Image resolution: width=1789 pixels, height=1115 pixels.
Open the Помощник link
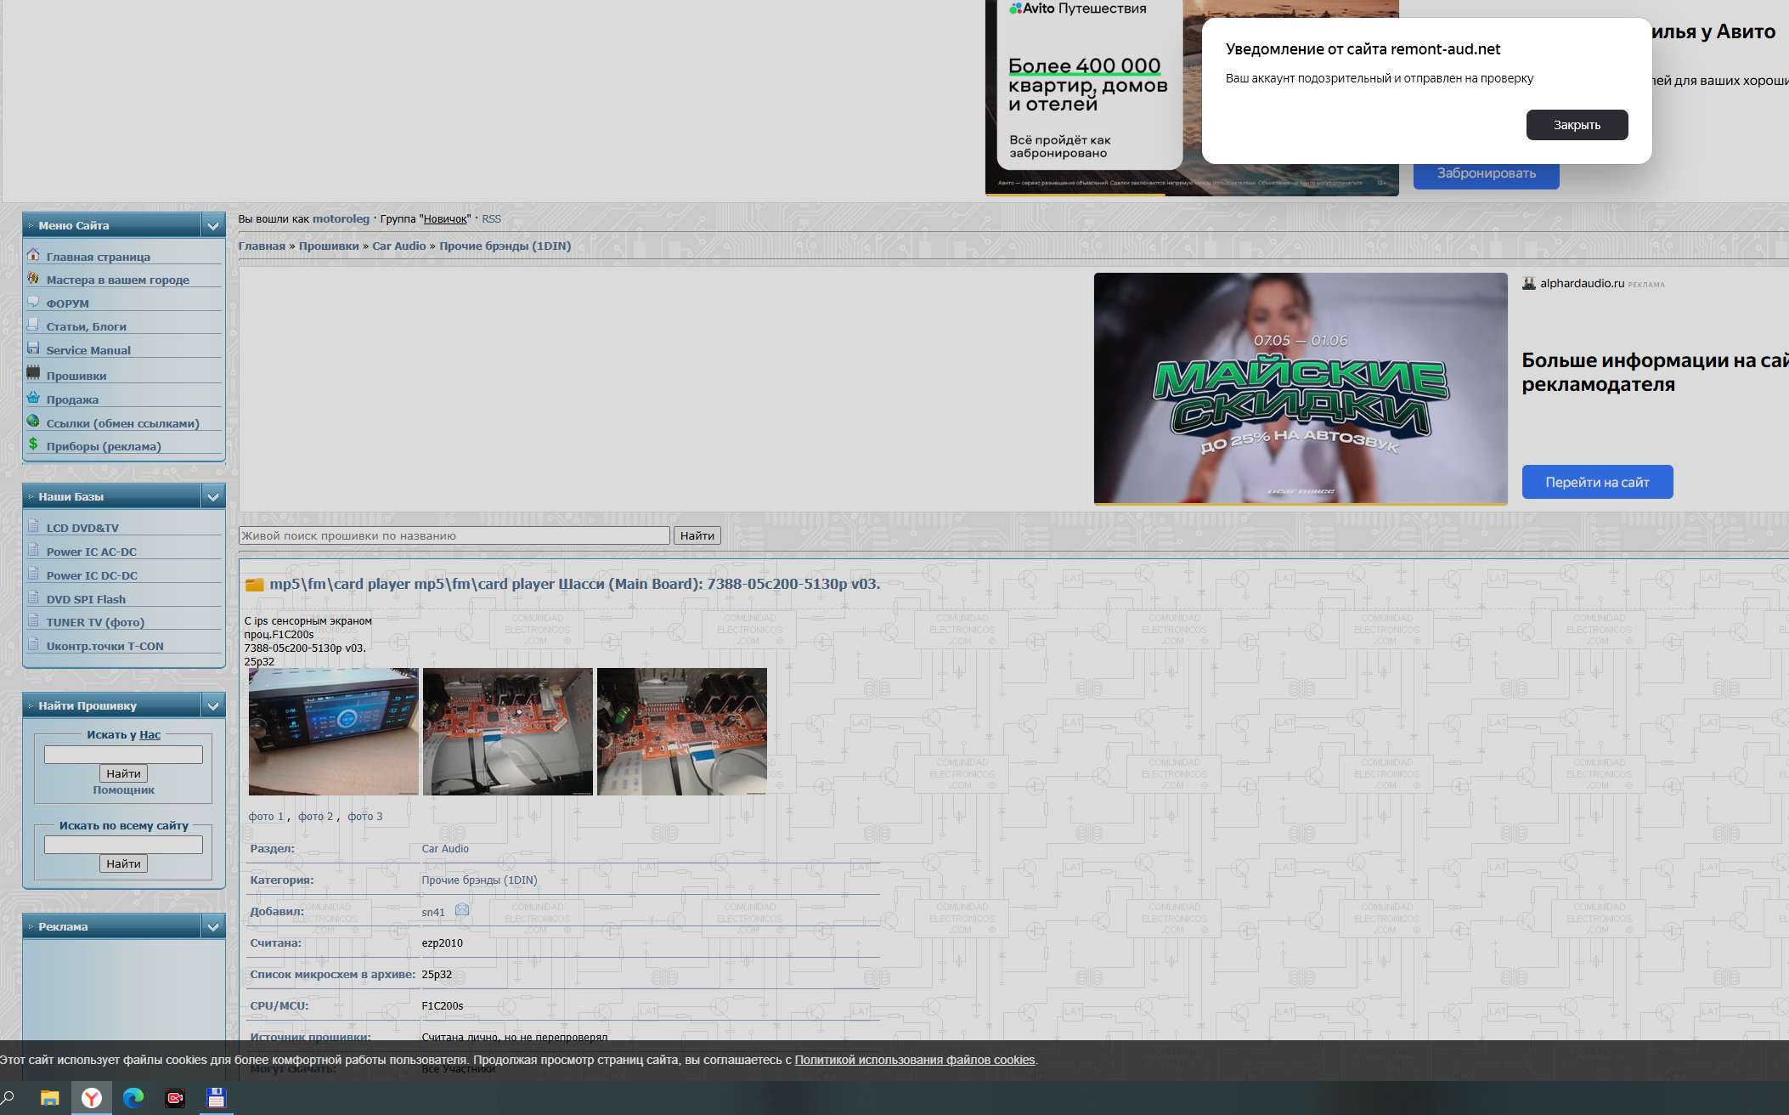(x=123, y=790)
